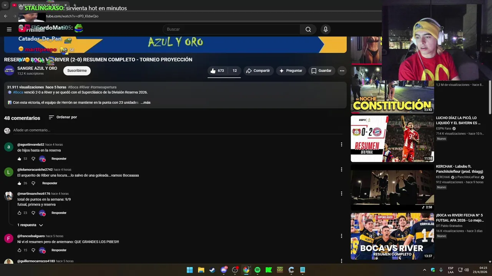Open Steam from the taskbar
Image resolution: width=492 pixels, height=276 pixels.
pyautogui.click(x=212, y=270)
